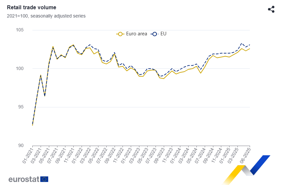The image size is (281, 185).
Task: Click the share icon
Action: 271,9
